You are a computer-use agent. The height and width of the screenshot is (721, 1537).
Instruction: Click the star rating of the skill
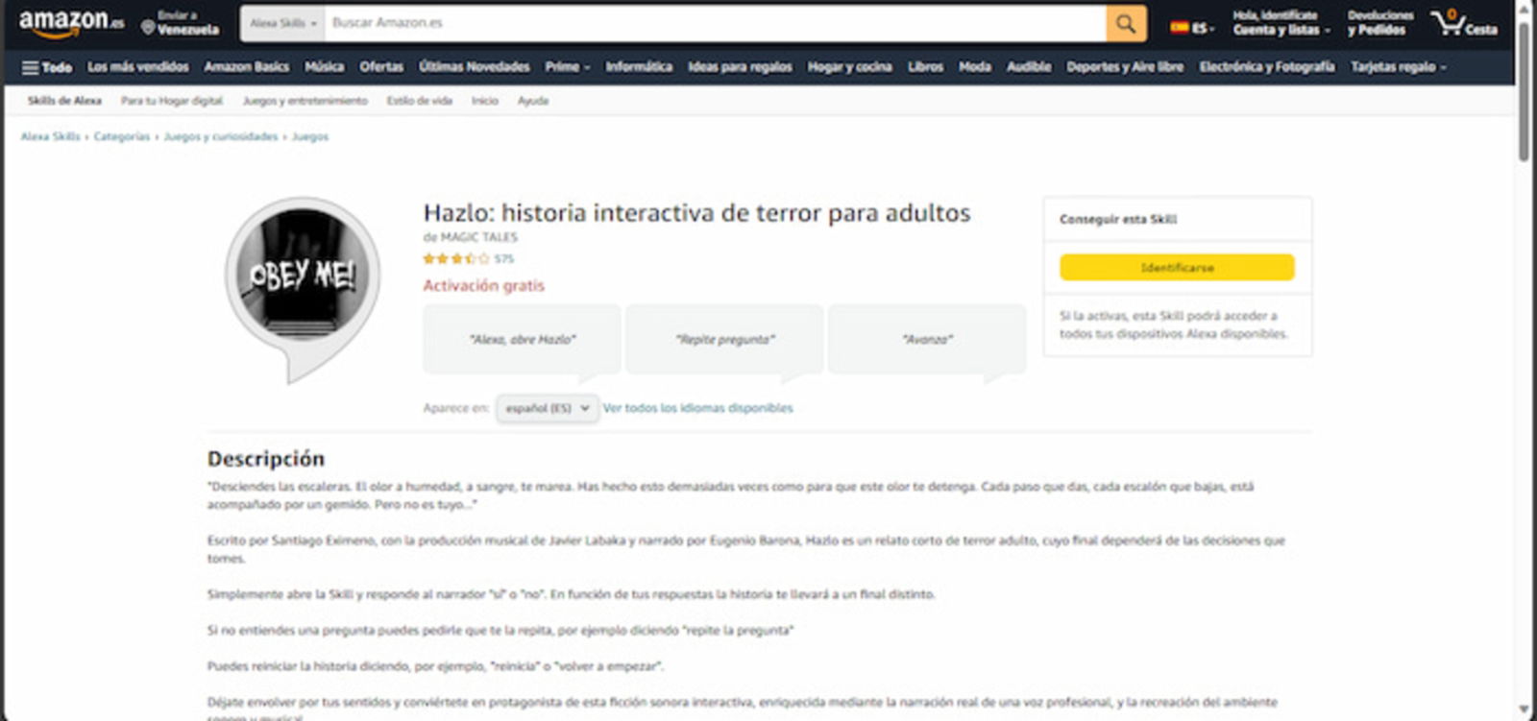[456, 258]
